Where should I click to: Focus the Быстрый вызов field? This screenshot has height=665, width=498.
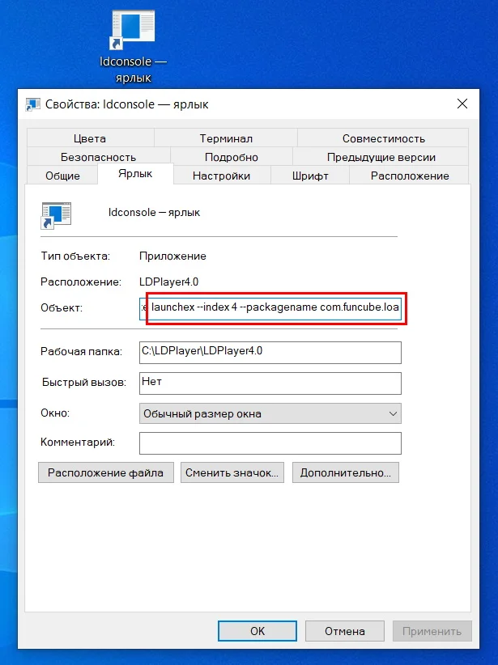coord(270,383)
